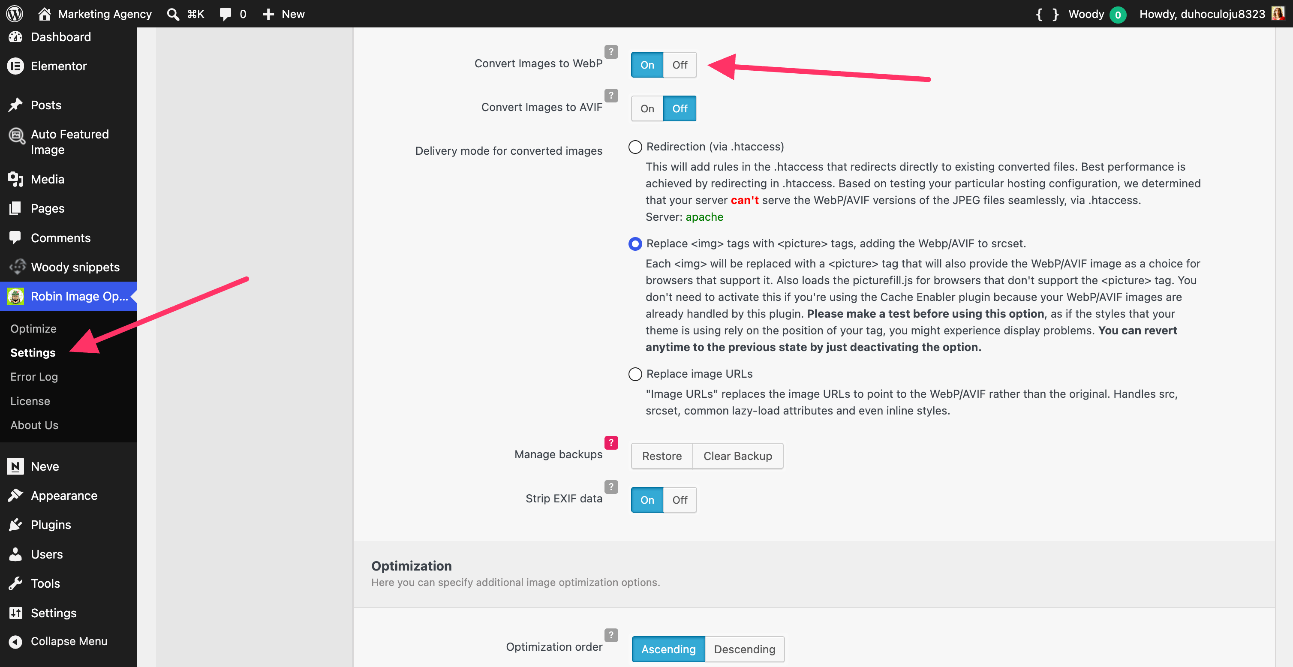Click the pink help icon by Manage backups
Image resolution: width=1293 pixels, height=667 pixels.
point(611,443)
